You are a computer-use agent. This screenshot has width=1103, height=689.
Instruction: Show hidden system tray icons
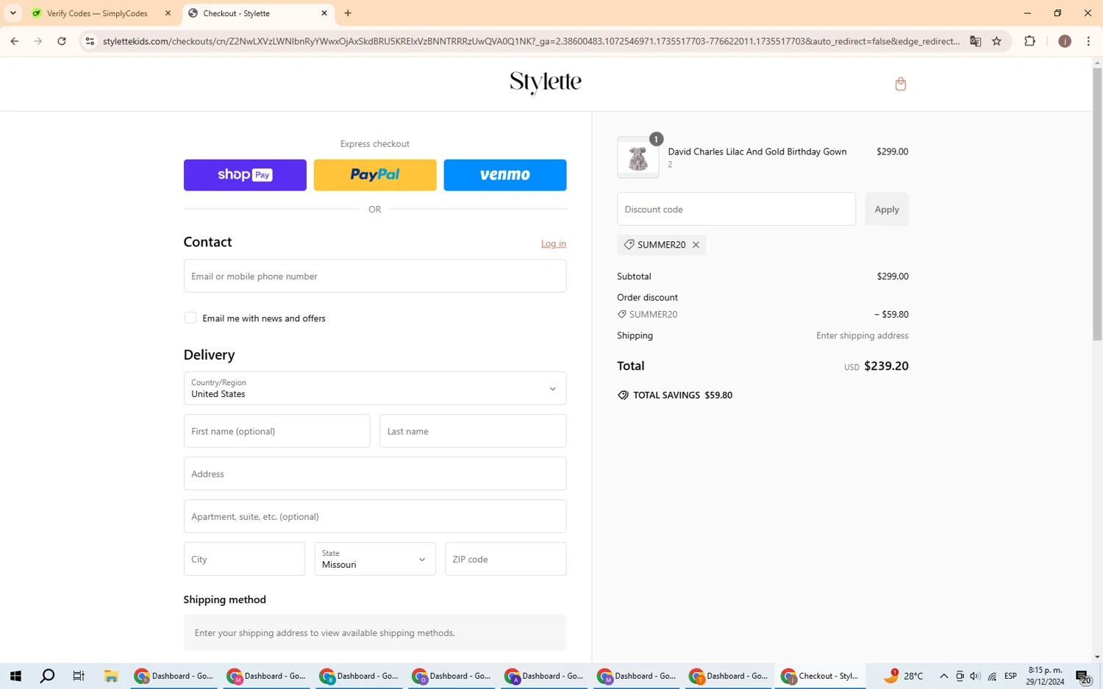(943, 676)
